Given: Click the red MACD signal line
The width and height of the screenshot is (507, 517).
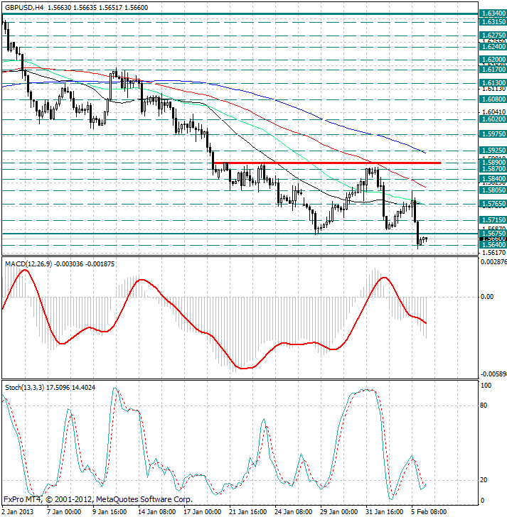Looking at the screenshot, I should tap(284, 343).
